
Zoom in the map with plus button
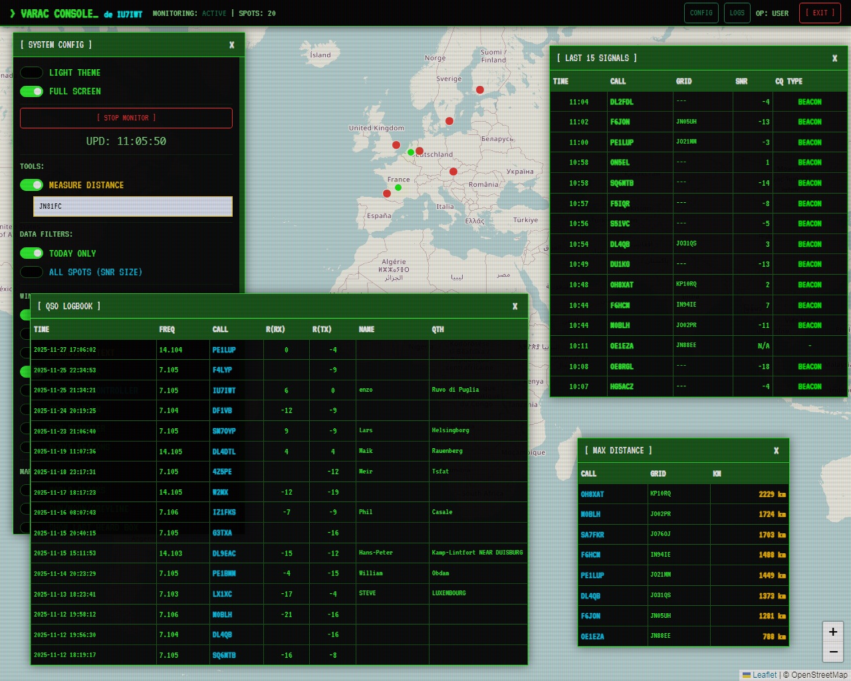[833, 632]
